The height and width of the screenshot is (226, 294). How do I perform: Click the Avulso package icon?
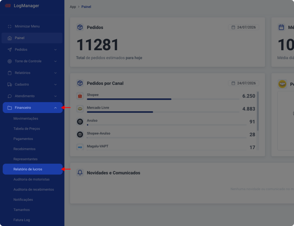(x=80, y=122)
